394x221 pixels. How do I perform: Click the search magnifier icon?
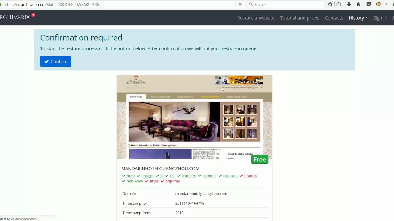coord(251,4)
